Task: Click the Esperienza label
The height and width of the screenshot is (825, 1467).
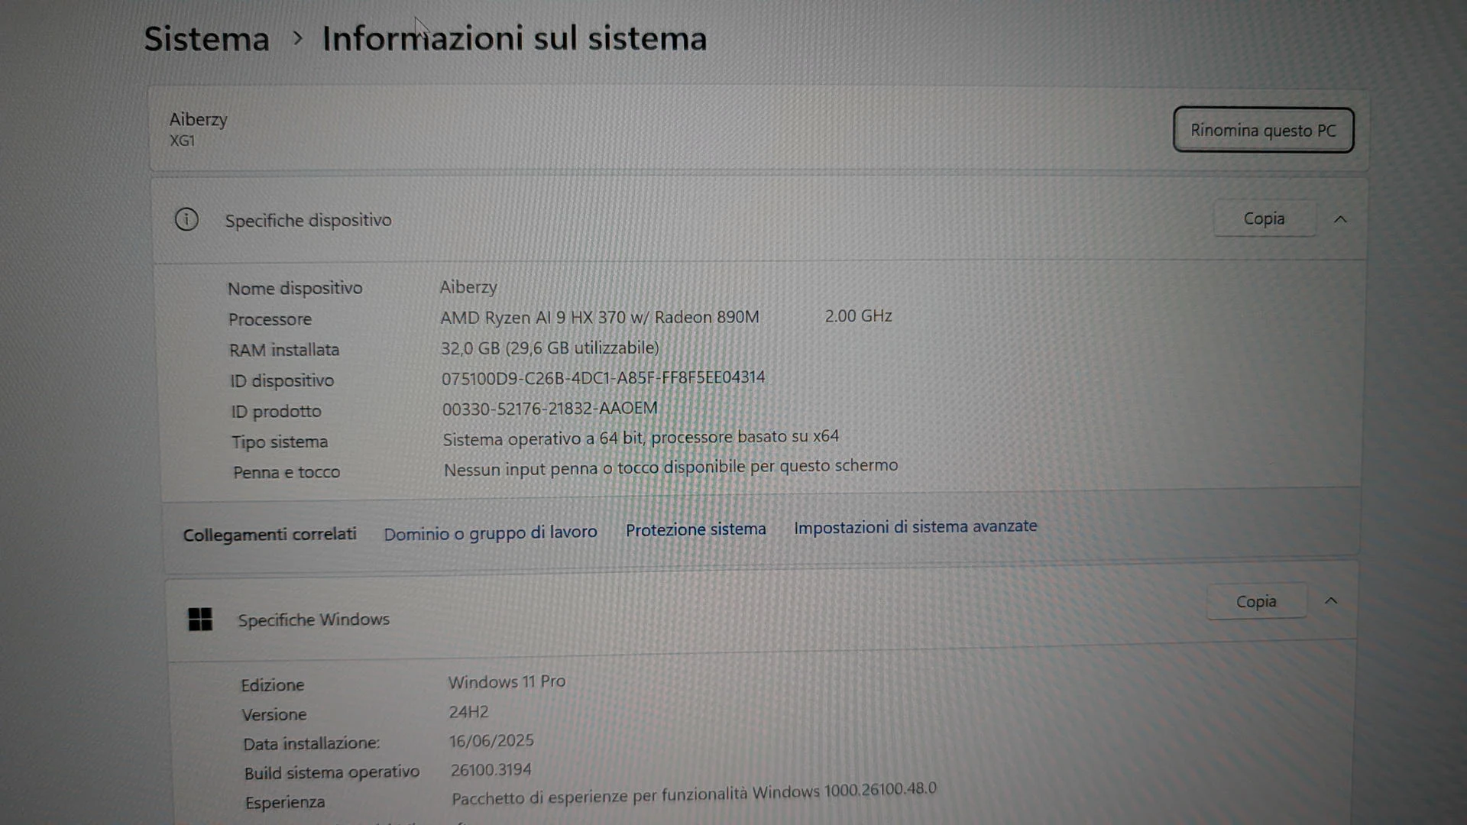Action: coord(285,802)
